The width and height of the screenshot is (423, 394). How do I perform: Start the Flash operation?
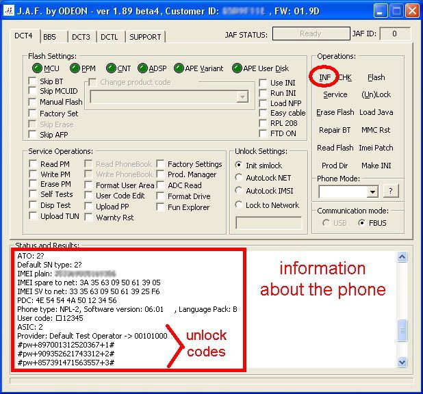coord(376,77)
